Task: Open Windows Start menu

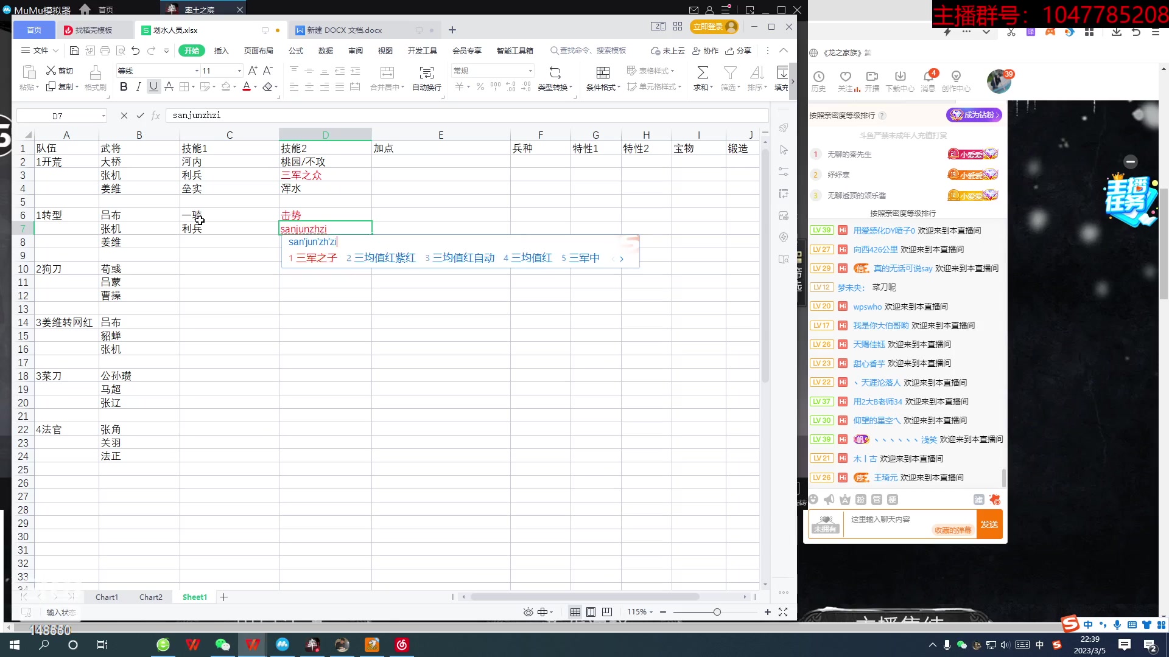Action: [x=15, y=645]
